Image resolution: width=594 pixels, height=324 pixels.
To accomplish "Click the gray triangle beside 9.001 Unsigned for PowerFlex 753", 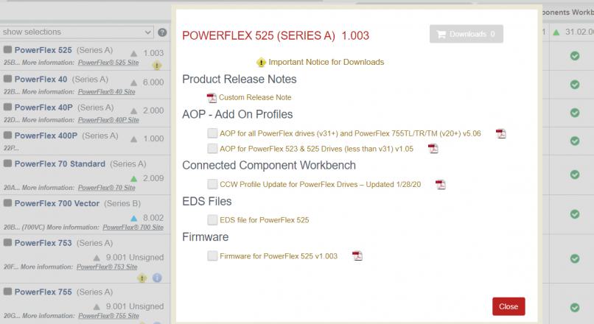I will 97,258.
